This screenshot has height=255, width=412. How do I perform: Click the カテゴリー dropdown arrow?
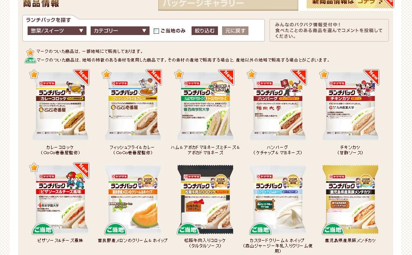click(144, 31)
